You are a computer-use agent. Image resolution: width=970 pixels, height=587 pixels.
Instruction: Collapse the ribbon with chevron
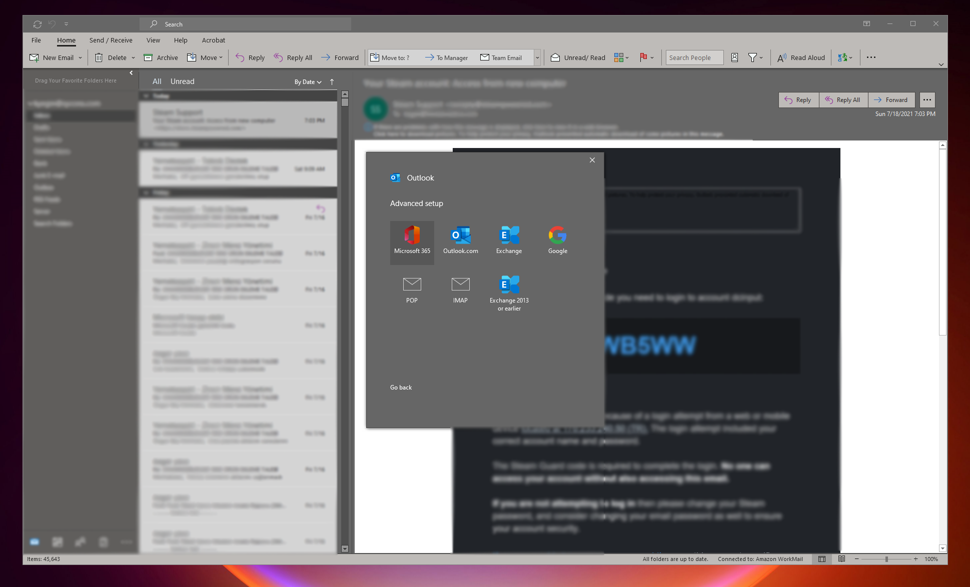tap(941, 64)
